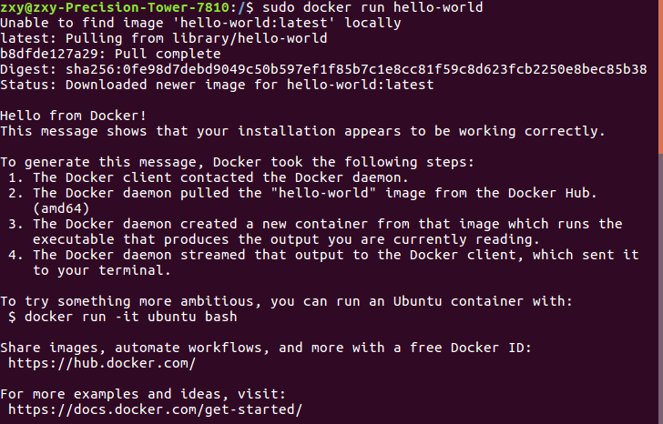
Task: Click the 'For more examples and ideas' line
Action: coord(143,394)
